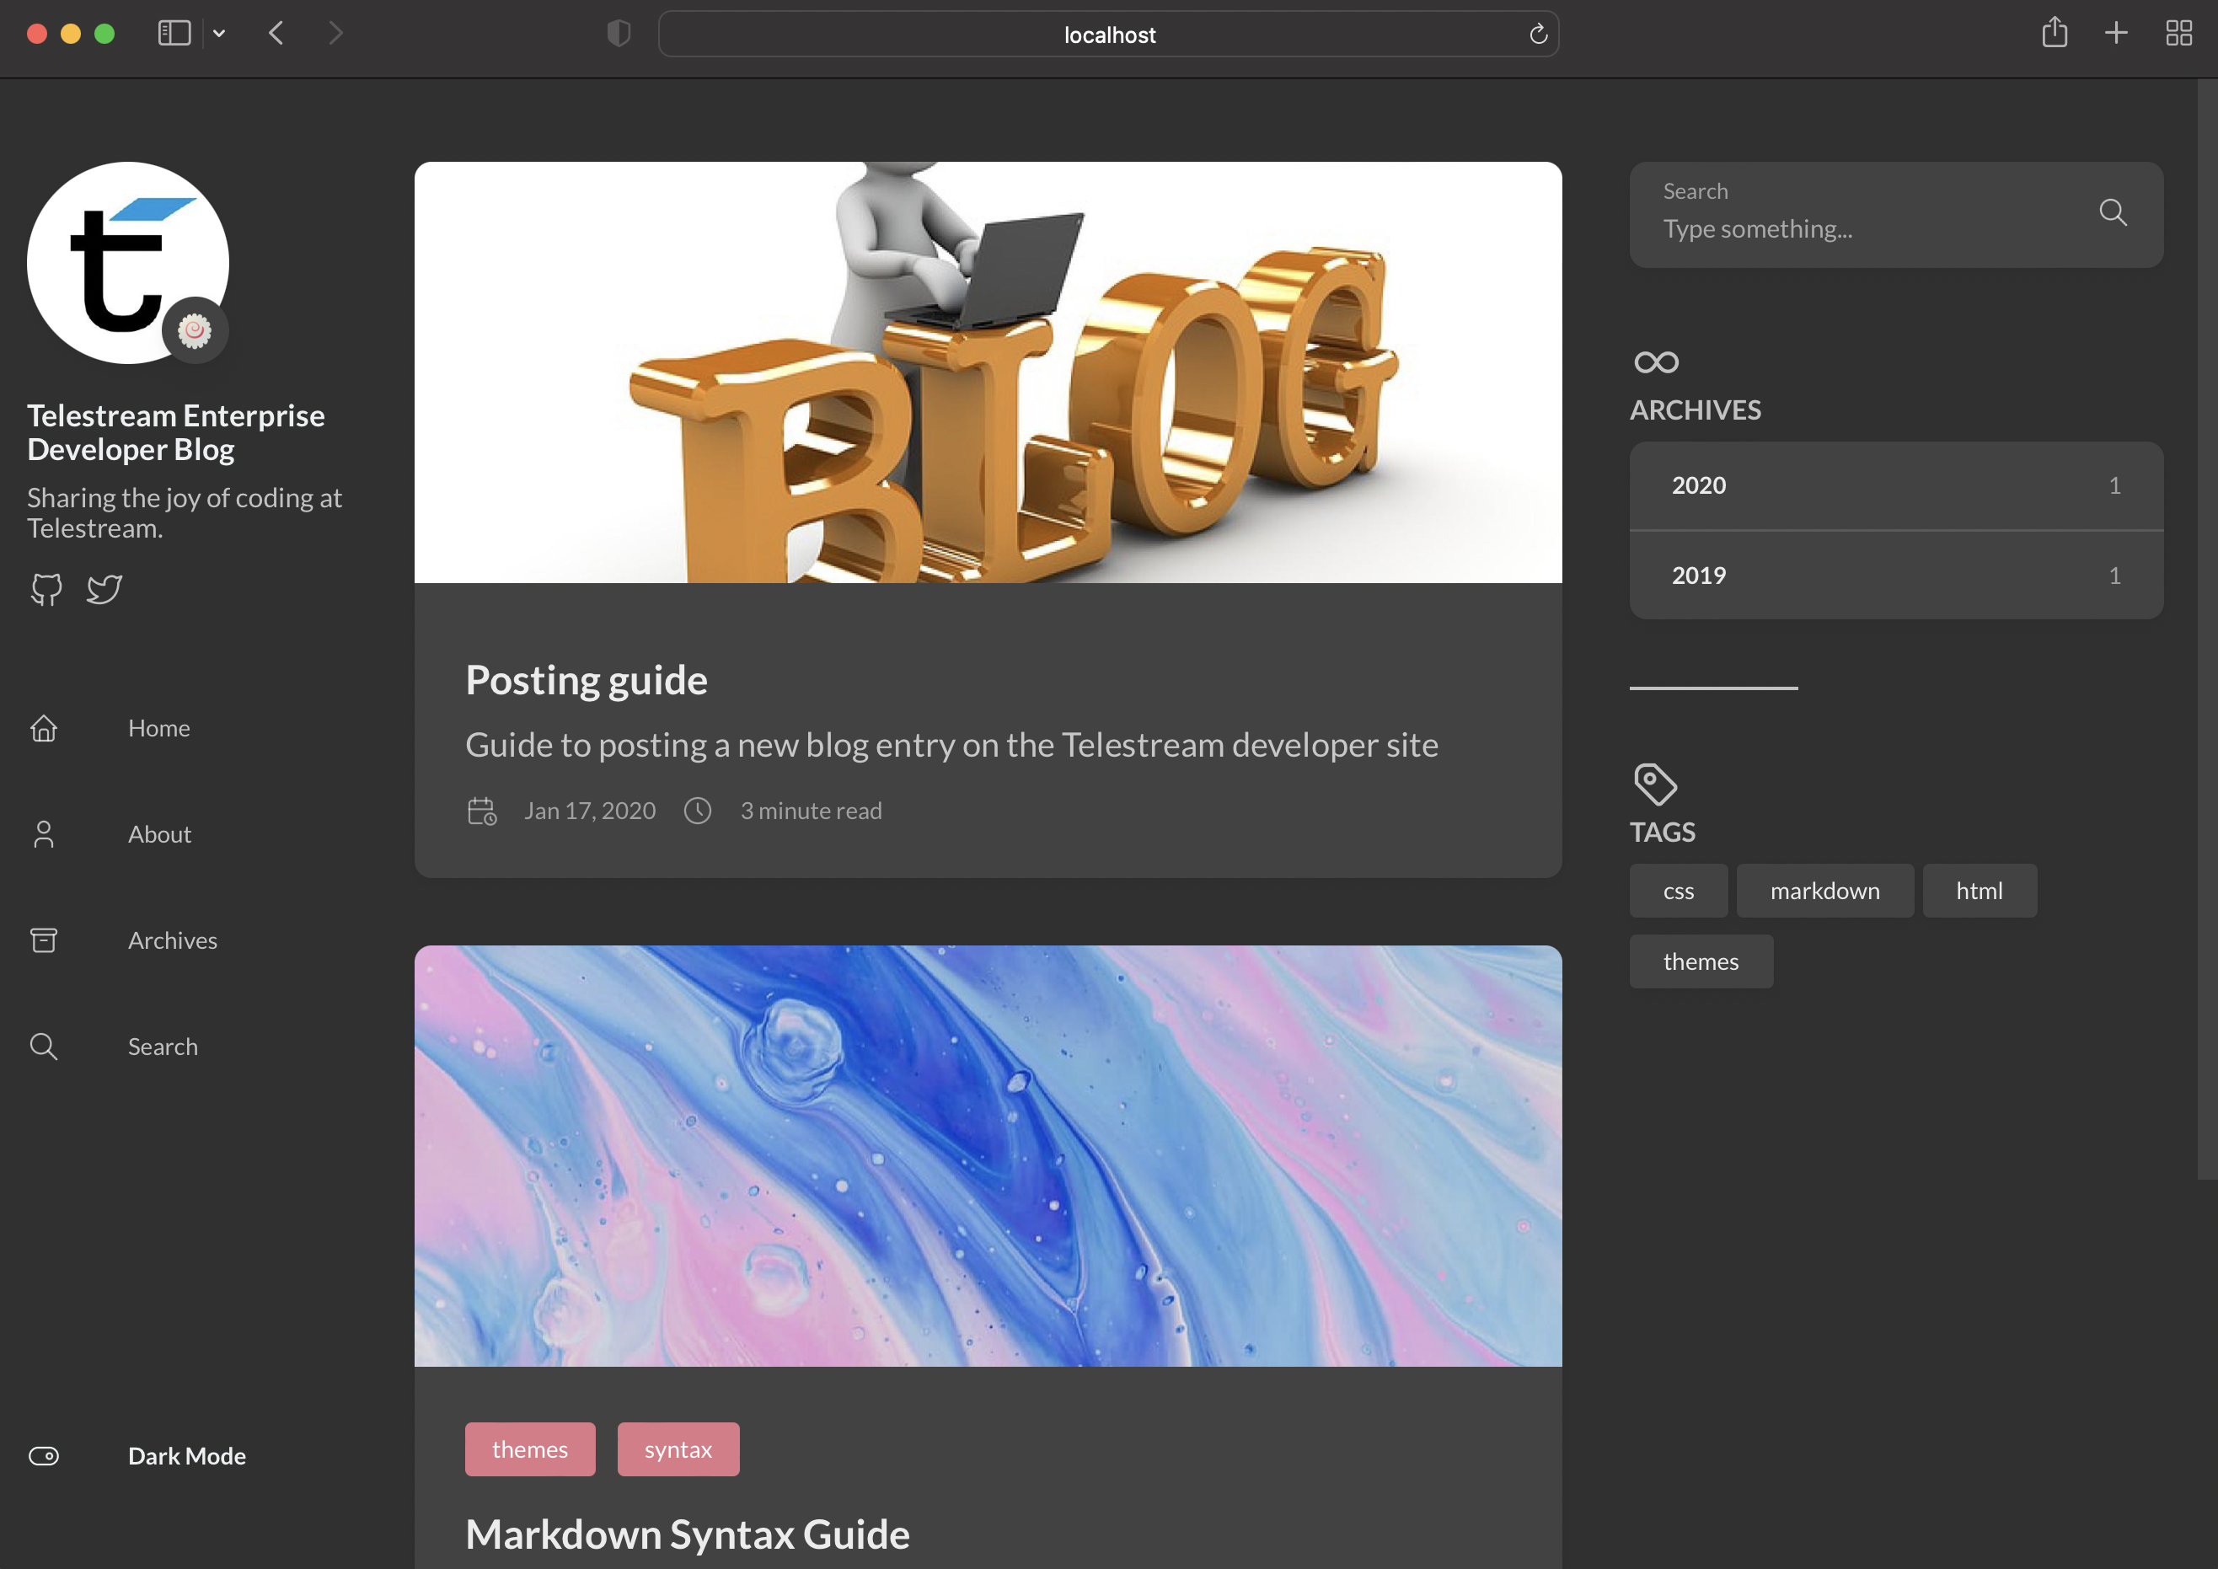This screenshot has width=2218, height=1569.
Task: Select the css tag
Action: [1678, 891]
